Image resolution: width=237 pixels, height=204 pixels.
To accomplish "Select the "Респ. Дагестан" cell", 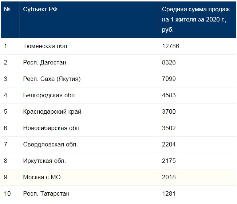I will tap(44, 63).
